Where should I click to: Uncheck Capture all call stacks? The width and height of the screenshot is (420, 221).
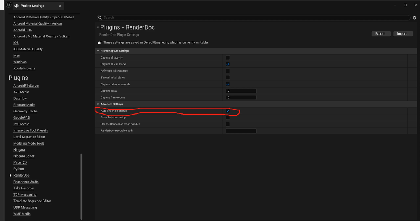pyautogui.click(x=228, y=64)
